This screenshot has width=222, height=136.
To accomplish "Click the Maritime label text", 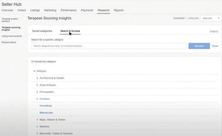I will 44,127.
